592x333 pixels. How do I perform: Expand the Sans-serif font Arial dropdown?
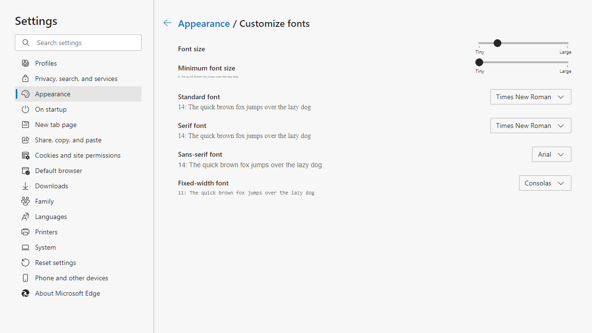(551, 154)
